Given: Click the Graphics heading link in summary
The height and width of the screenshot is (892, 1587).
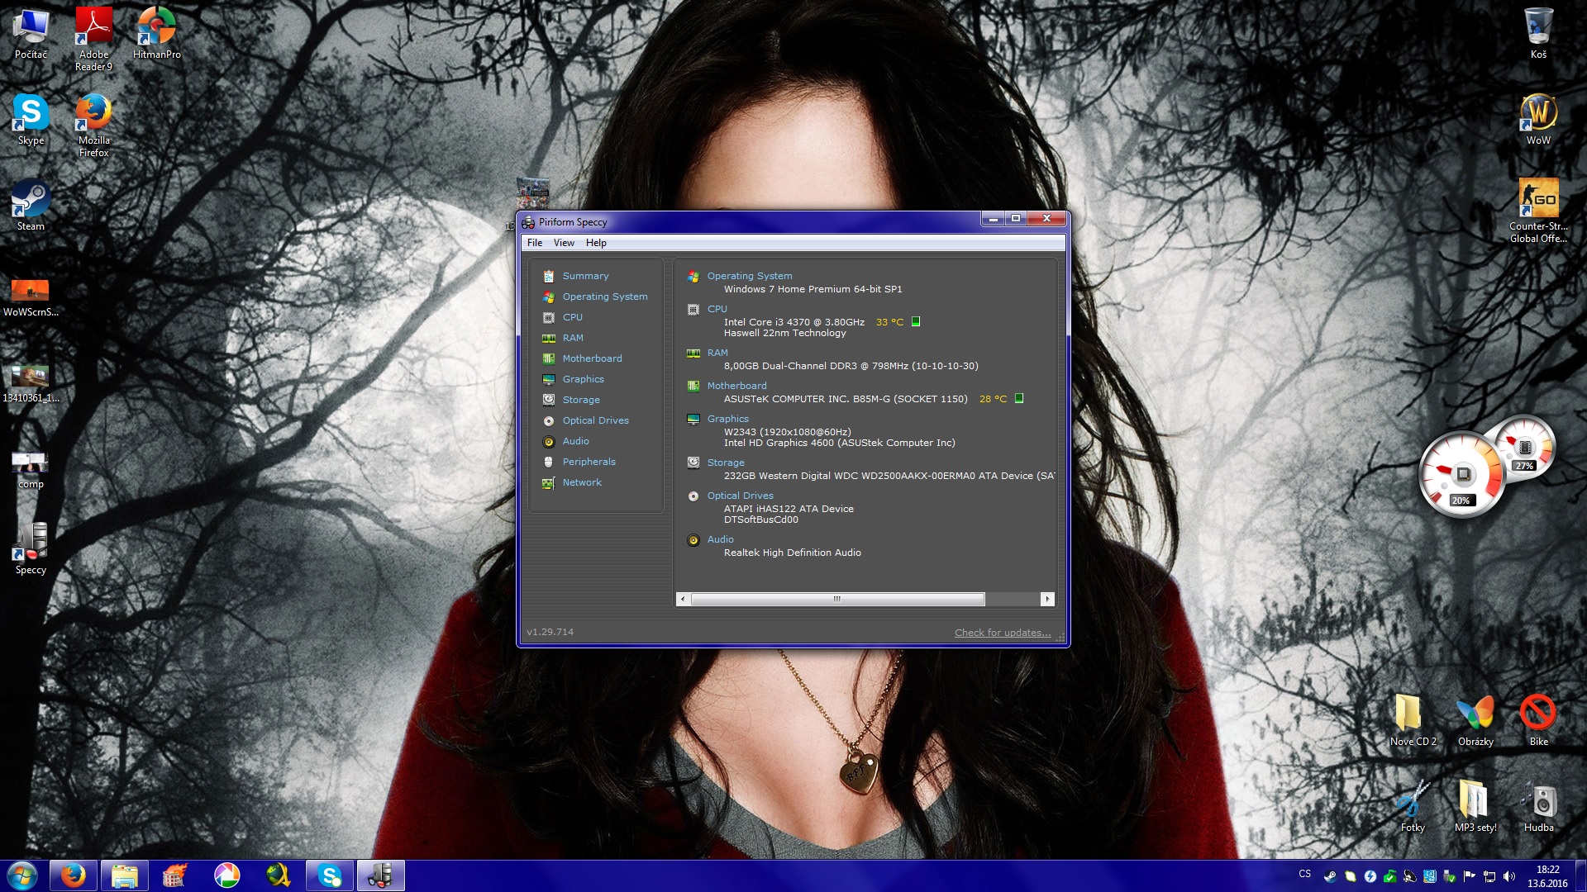Looking at the screenshot, I should 727,419.
